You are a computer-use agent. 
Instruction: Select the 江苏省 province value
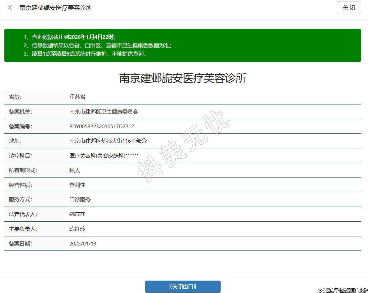tap(77, 97)
